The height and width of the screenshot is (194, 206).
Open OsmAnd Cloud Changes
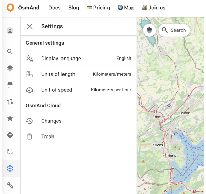[79, 121]
